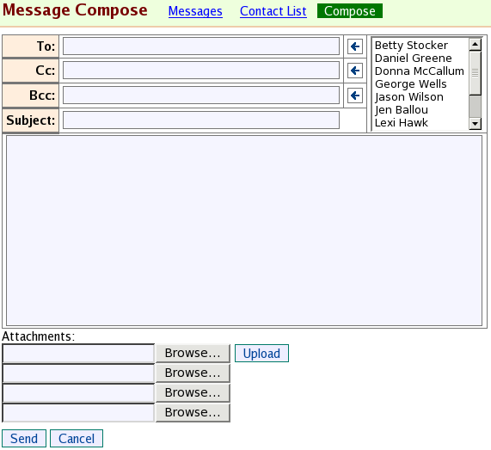Click the first attachment Browse button

[x=193, y=353]
